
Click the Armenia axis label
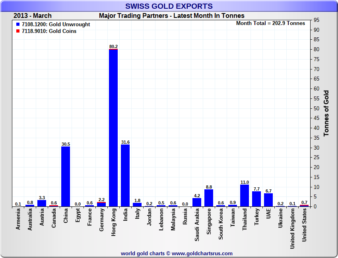tap(18, 219)
